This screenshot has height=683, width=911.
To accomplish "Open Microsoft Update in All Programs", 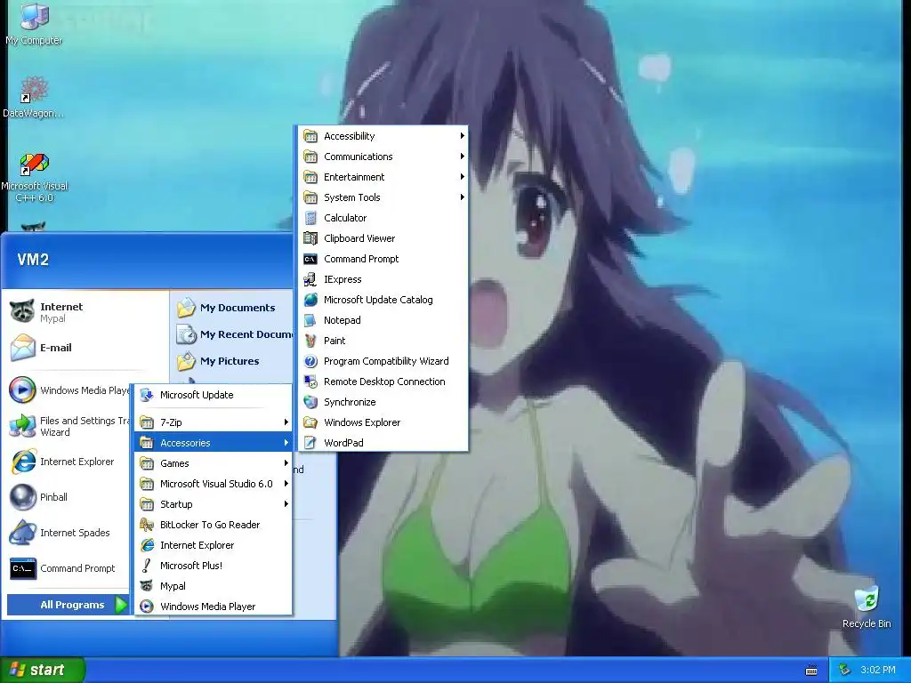I will (213, 395).
